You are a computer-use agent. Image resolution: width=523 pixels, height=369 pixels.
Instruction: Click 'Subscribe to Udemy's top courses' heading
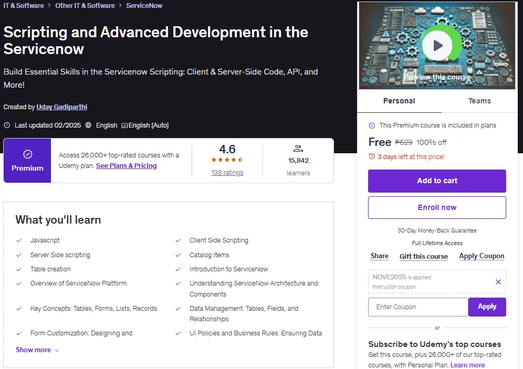(x=435, y=344)
